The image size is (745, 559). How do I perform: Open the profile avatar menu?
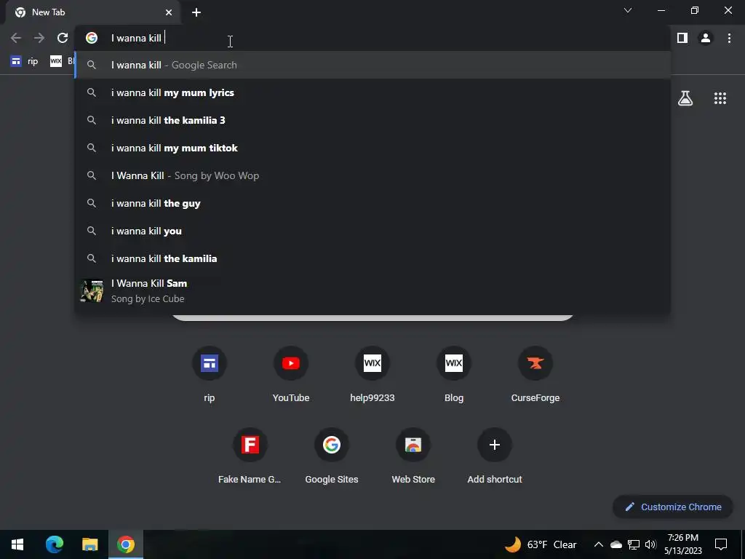(706, 38)
